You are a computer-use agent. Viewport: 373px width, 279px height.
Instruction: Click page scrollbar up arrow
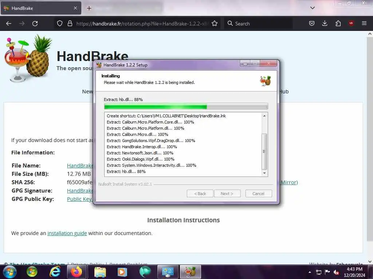coord(370,34)
